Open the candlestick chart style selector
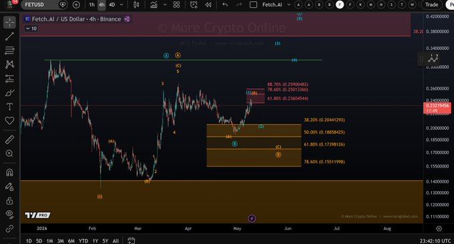Screen dimensions: 454x244 click(x=136, y=5)
